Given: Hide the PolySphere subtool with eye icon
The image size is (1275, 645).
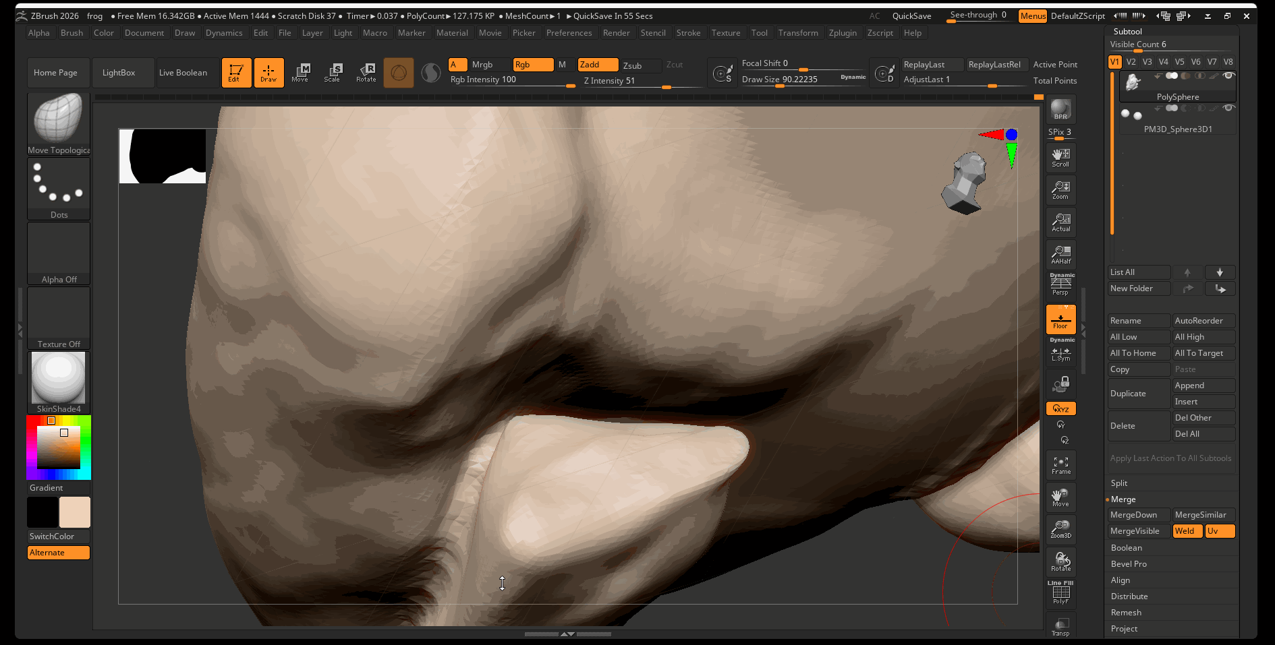Looking at the screenshot, I should pos(1228,75).
